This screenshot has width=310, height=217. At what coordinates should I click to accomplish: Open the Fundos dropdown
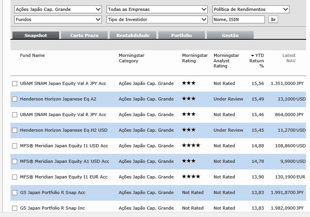[58, 19]
